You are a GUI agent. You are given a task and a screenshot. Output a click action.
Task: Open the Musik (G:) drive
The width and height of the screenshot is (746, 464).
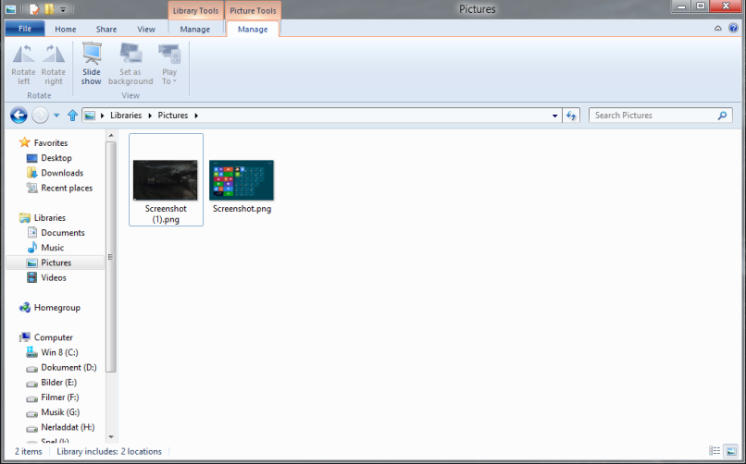tap(60, 412)
